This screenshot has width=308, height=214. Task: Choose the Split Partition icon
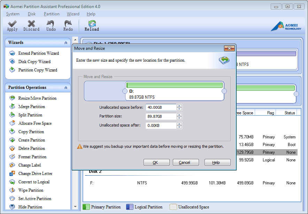(12, 115)
